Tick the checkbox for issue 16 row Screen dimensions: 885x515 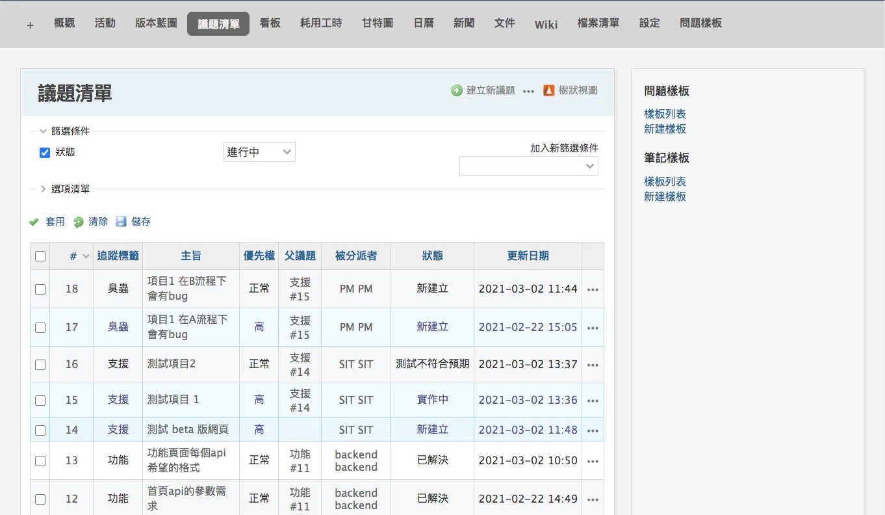[x=40, y=365]
